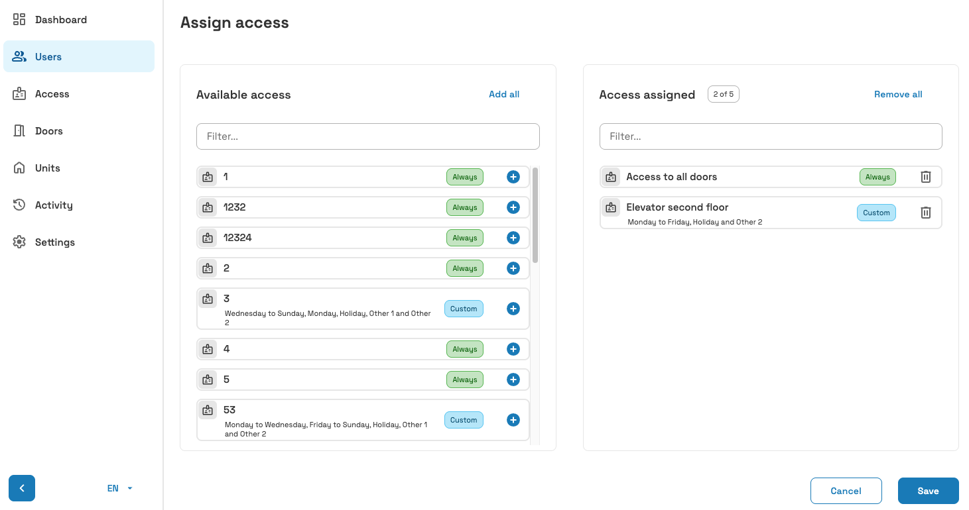Navigate to the Activity label
Viewport: 969px width, 510px height.
click(x=54, y=205)
